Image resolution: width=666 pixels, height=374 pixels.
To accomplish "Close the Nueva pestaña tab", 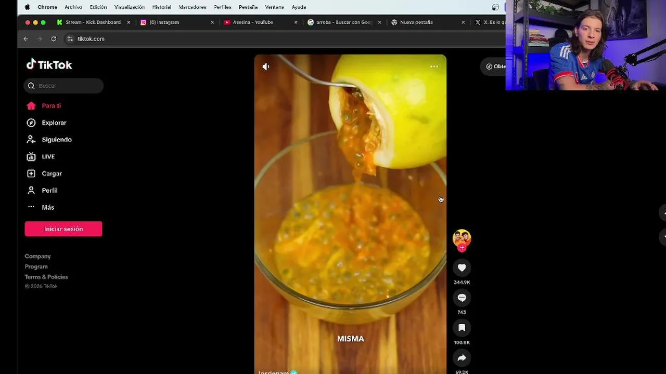I will (x=463, y=22).
